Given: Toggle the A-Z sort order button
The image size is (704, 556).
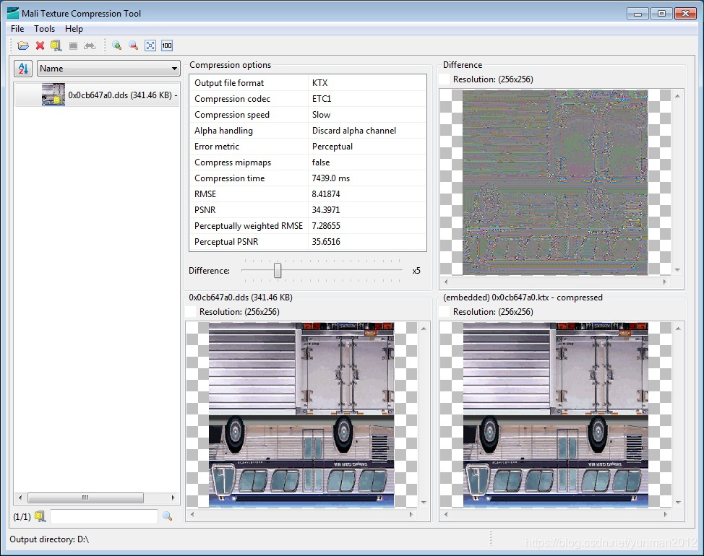Looking at the screenshot, I should point(23,69).
